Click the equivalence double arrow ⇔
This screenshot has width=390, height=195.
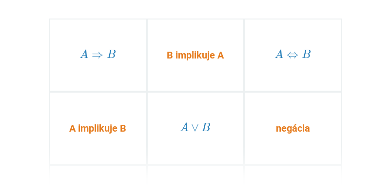(x=292, y=55)
